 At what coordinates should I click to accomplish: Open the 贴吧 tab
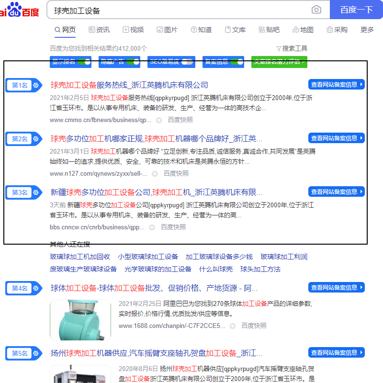click(269, 30)
